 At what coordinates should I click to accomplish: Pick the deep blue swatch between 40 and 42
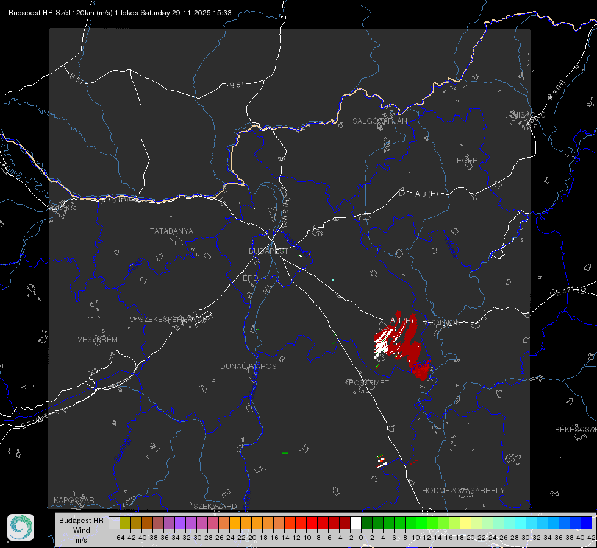coord(587,522)
